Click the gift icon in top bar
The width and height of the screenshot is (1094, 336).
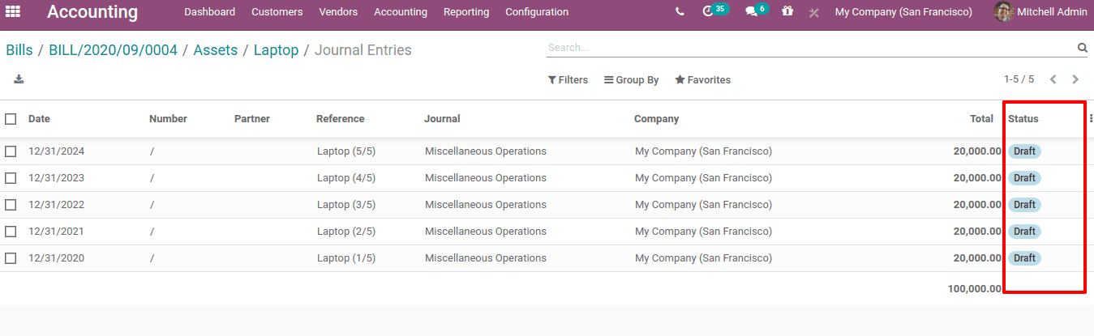787,12
